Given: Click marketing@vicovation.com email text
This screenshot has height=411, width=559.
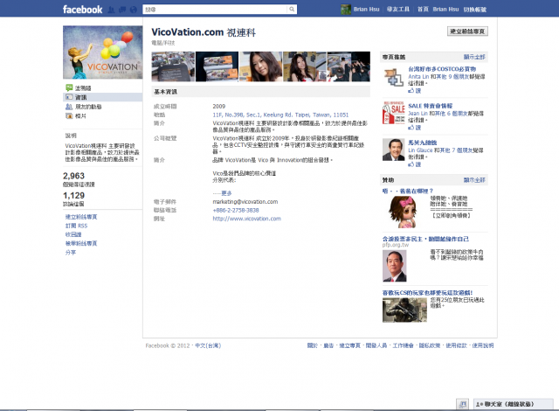Looking at the screenshot, I should pos(245,202).
